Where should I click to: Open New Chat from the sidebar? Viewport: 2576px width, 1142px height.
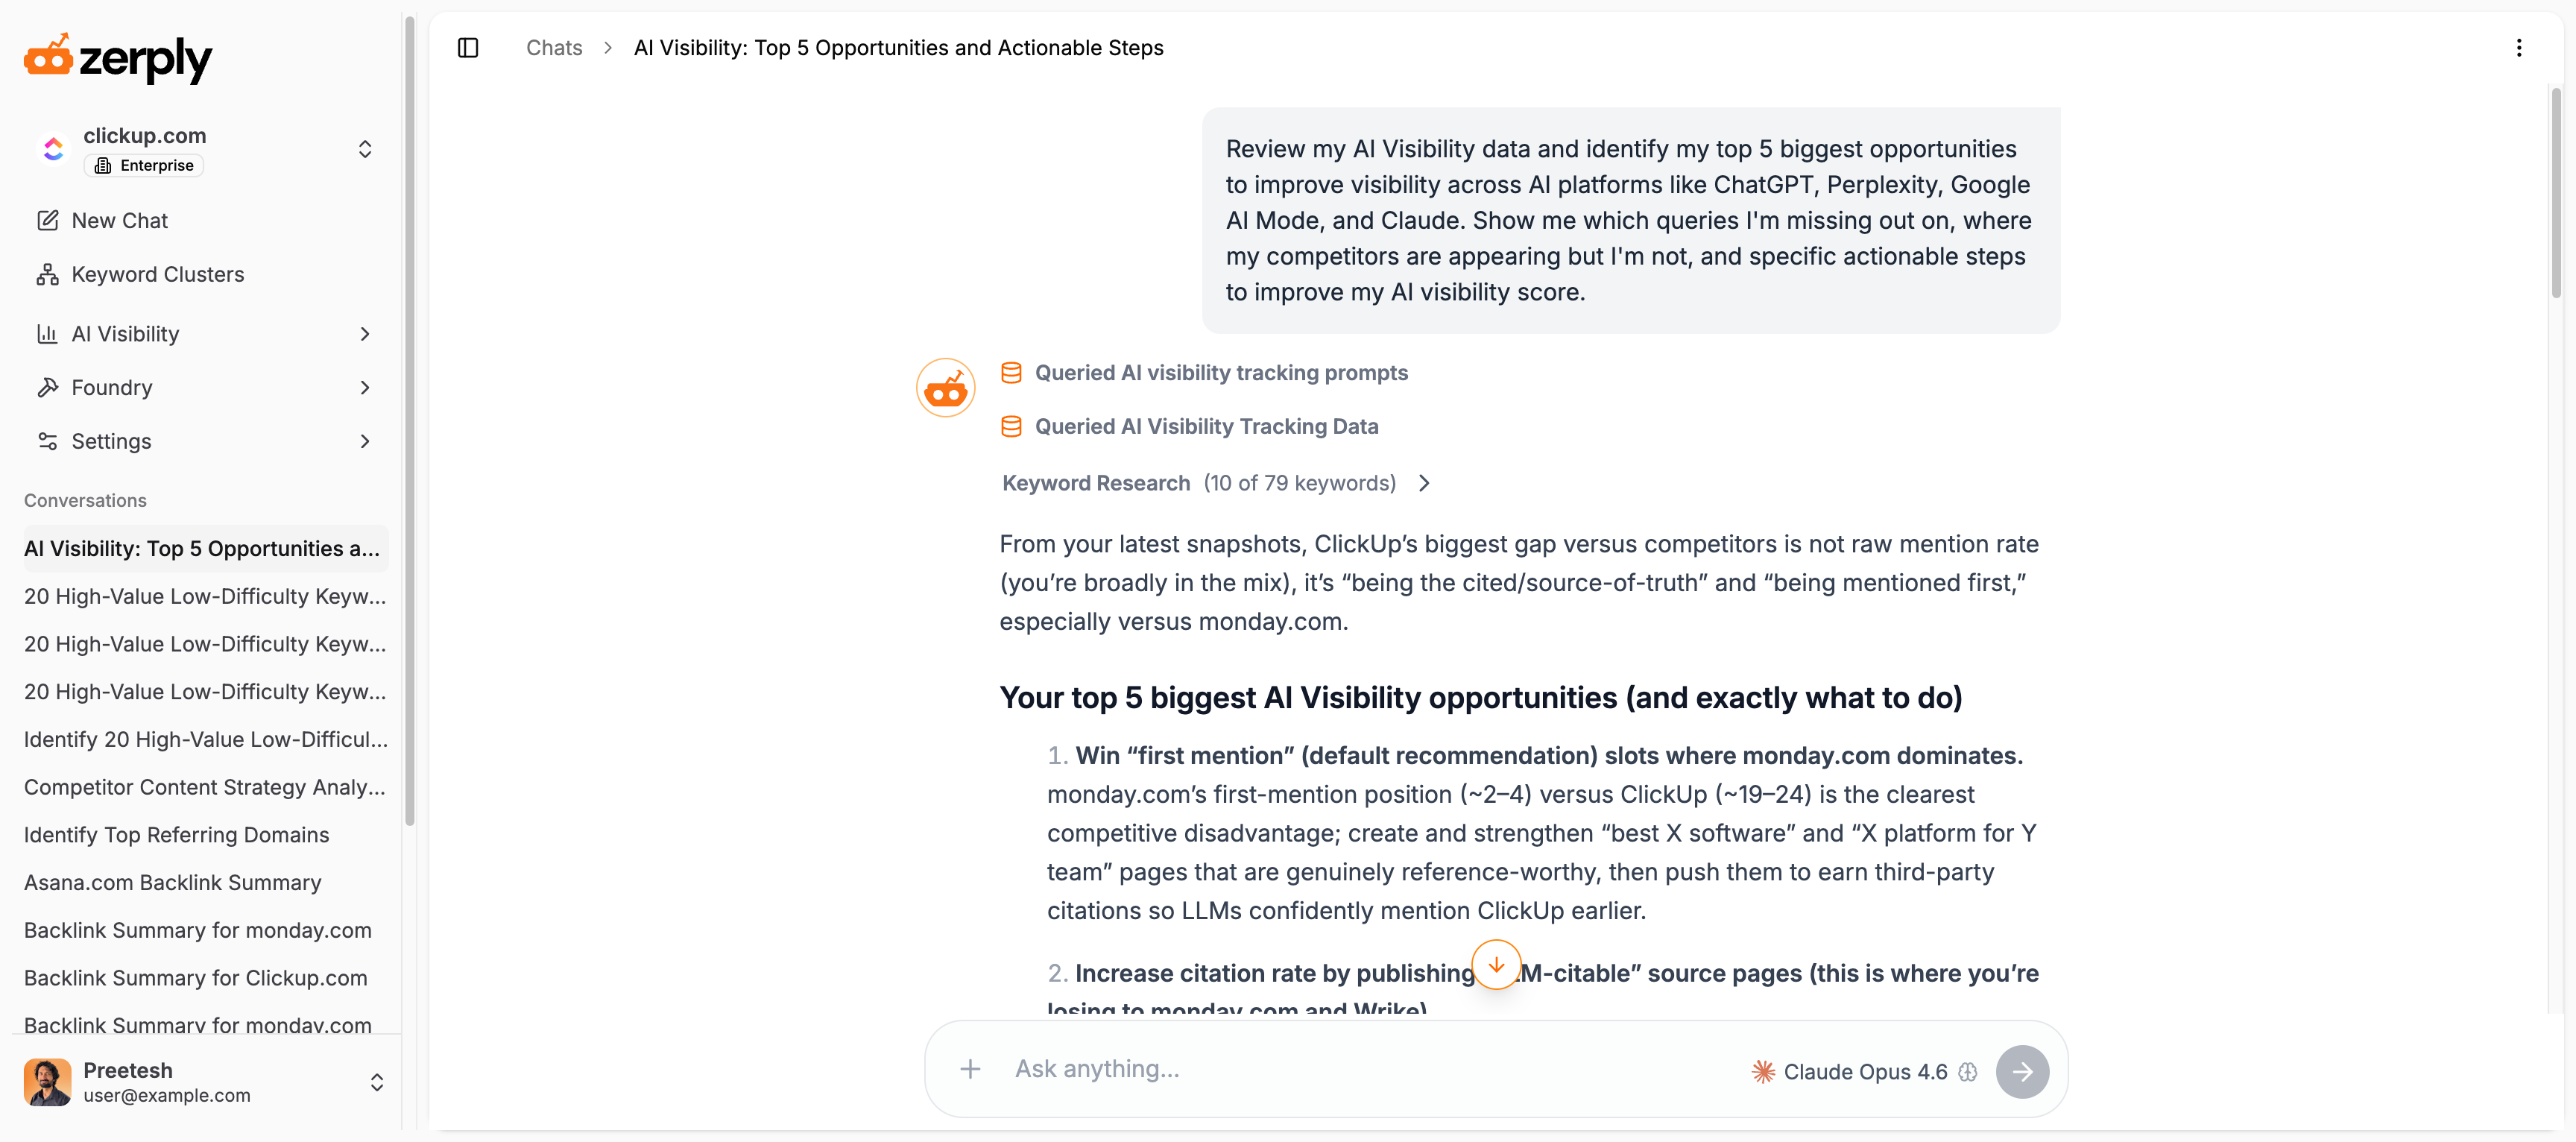coord(119,221)
